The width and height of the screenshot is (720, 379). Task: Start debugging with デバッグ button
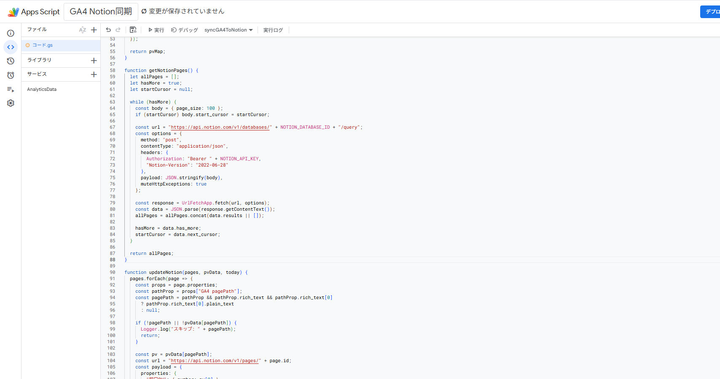[184, 30]
